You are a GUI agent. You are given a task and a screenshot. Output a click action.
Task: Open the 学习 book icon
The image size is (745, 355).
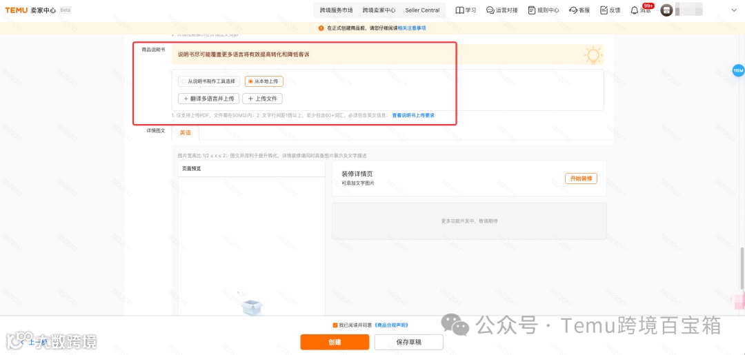click(459, 10)
